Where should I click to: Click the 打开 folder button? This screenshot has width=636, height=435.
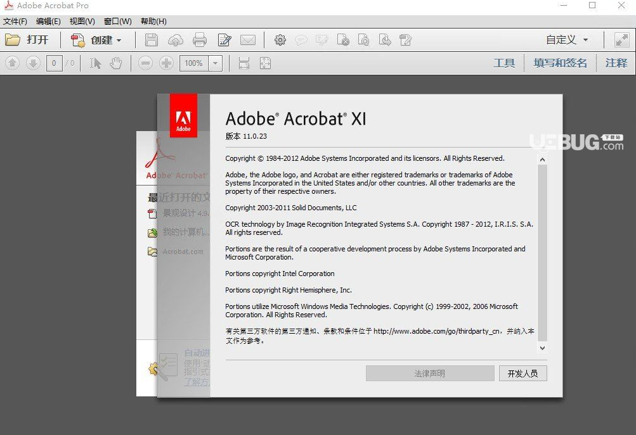pos(27,40)
